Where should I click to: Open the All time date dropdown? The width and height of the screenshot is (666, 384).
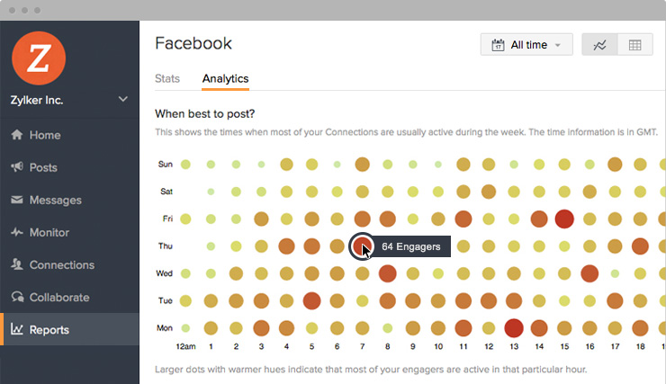526,45
